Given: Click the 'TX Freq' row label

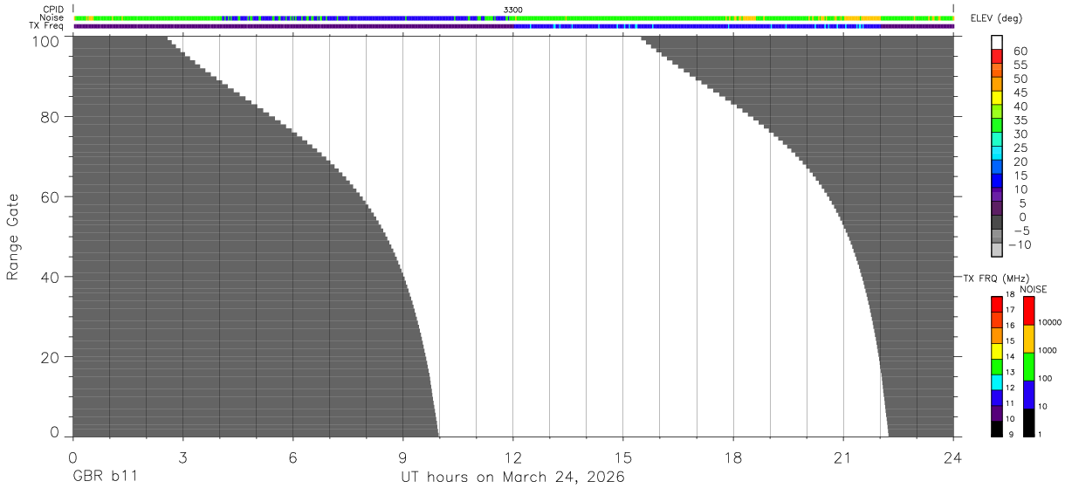Looking at the screenshot, I should (x=47, y=26).
